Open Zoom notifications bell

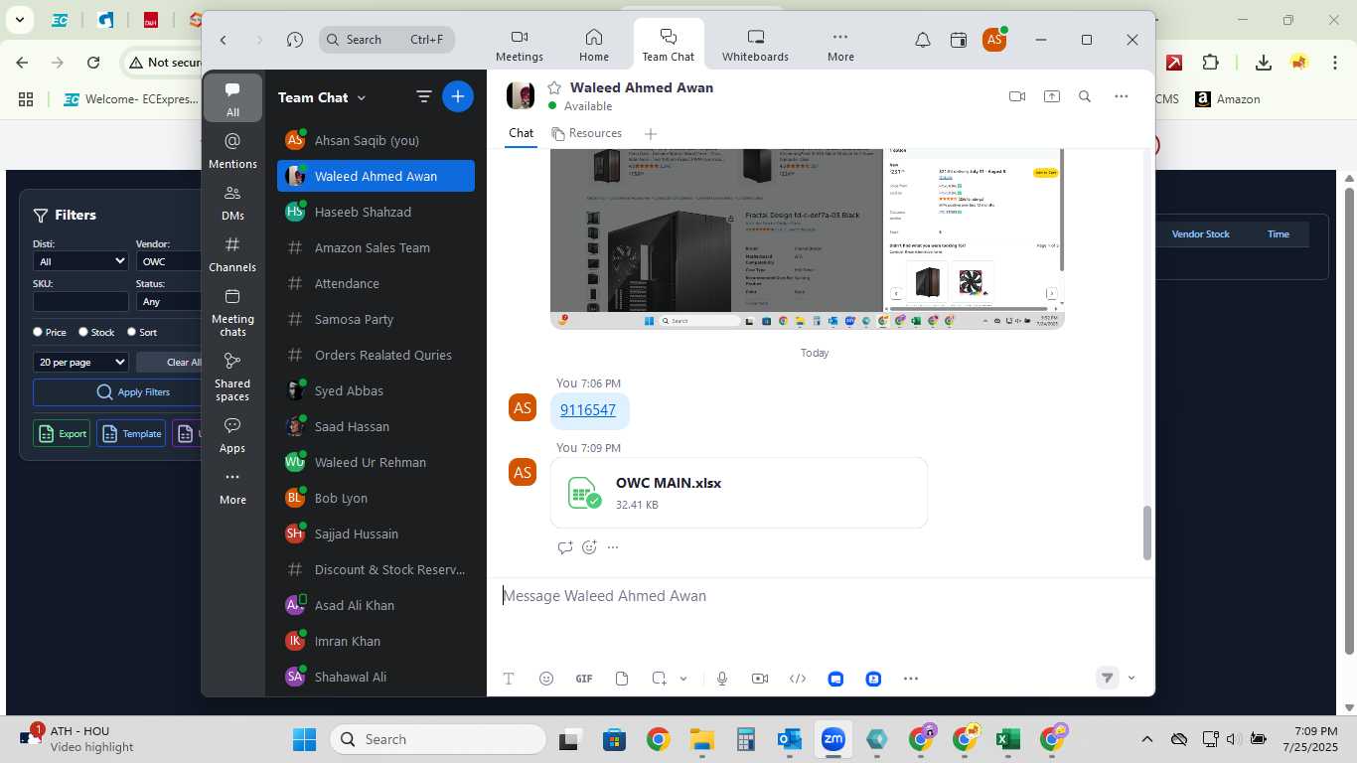923,40
